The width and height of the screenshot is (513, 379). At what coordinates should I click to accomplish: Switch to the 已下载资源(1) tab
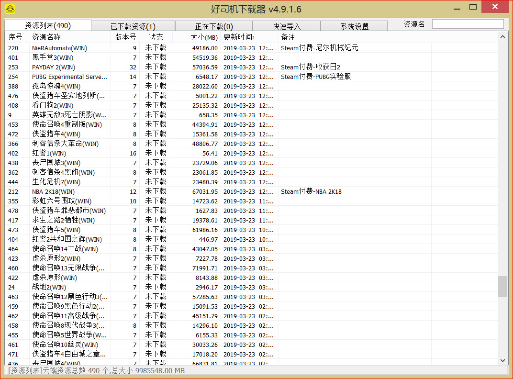pos(133,26)
